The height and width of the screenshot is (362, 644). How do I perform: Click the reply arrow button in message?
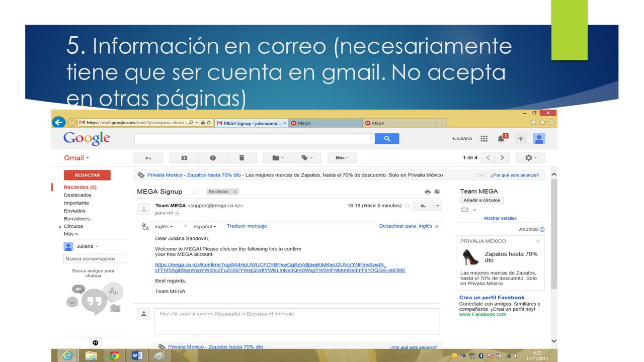(x=423, y=206)
